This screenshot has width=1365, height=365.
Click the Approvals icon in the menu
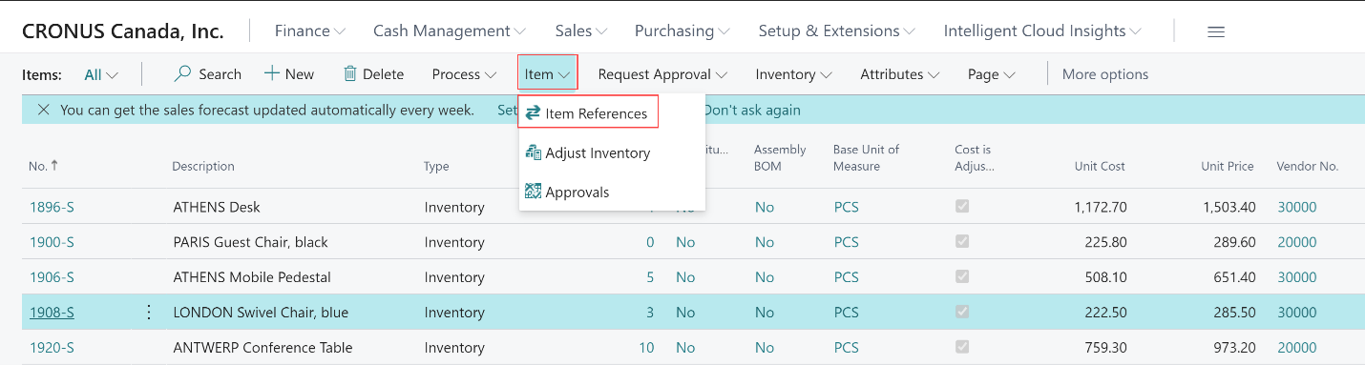point(534,192)
